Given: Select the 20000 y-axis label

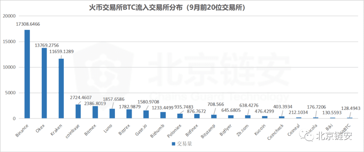Looking at the screenshot, I should pyautogui.click(x=9, y=16).
